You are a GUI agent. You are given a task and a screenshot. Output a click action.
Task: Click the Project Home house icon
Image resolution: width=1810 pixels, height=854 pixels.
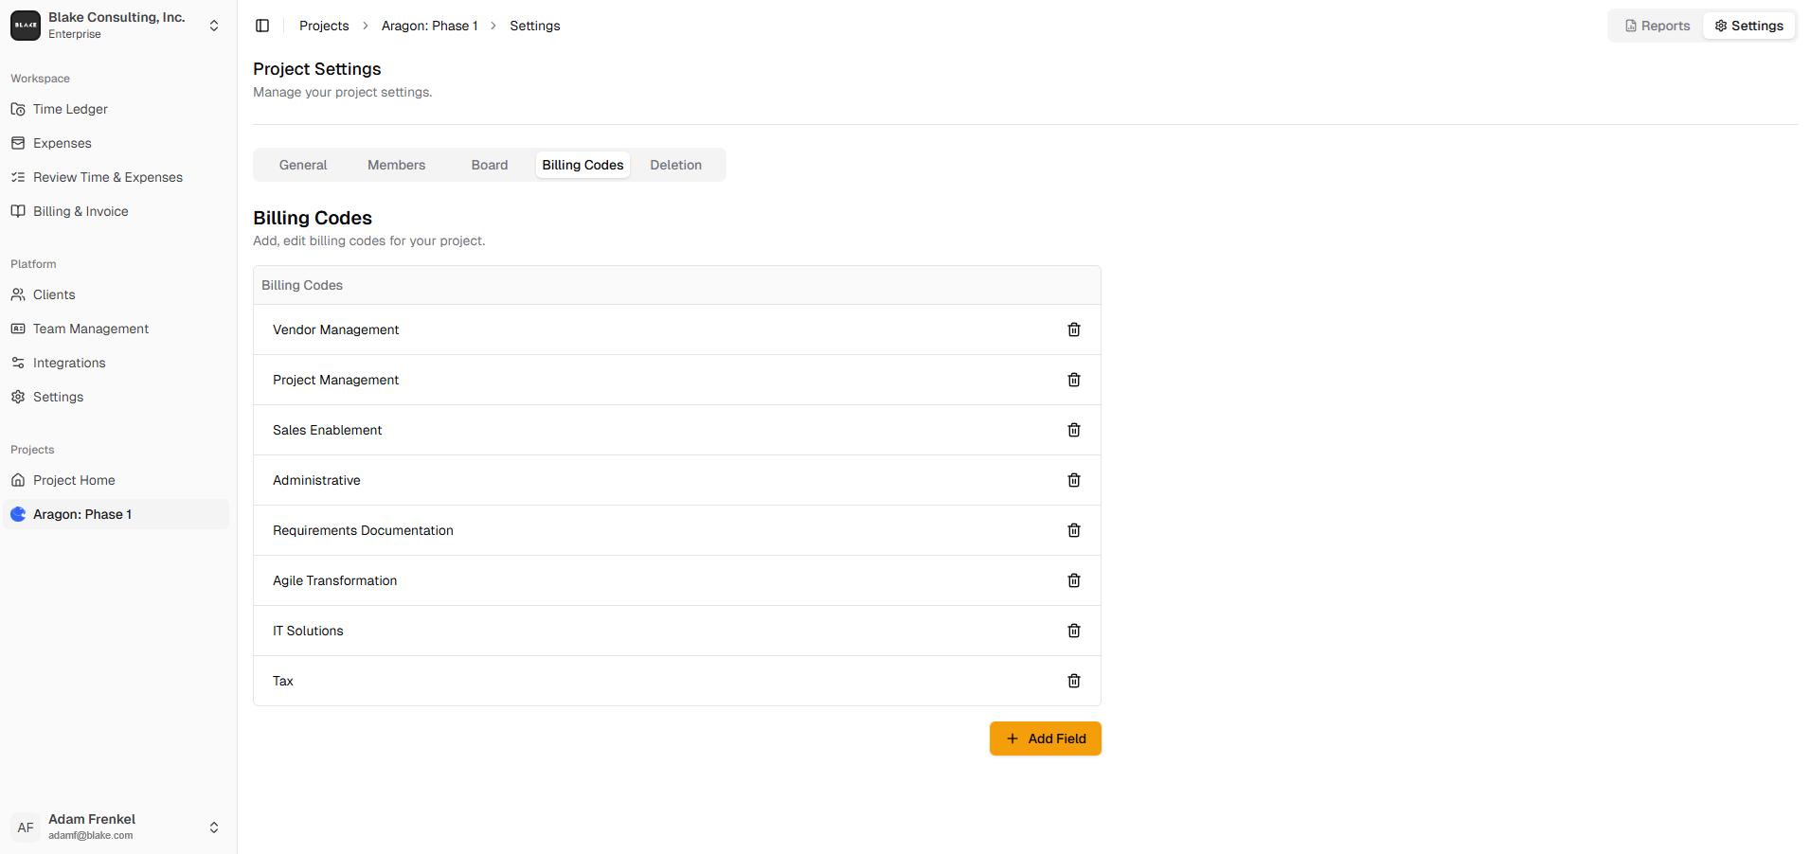[18, 480]
